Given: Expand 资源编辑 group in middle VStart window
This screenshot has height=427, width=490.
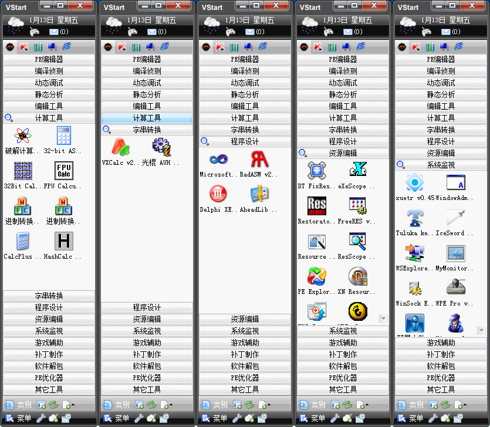Looking at the screenshot, I should (x=245, y=319).
